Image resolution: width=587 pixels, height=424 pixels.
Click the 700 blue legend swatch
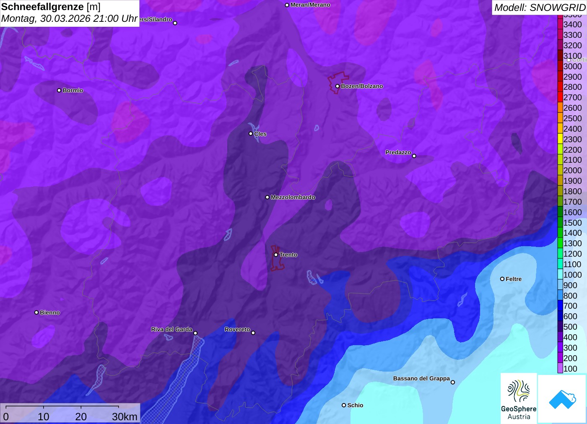click(x=560, y=306)
